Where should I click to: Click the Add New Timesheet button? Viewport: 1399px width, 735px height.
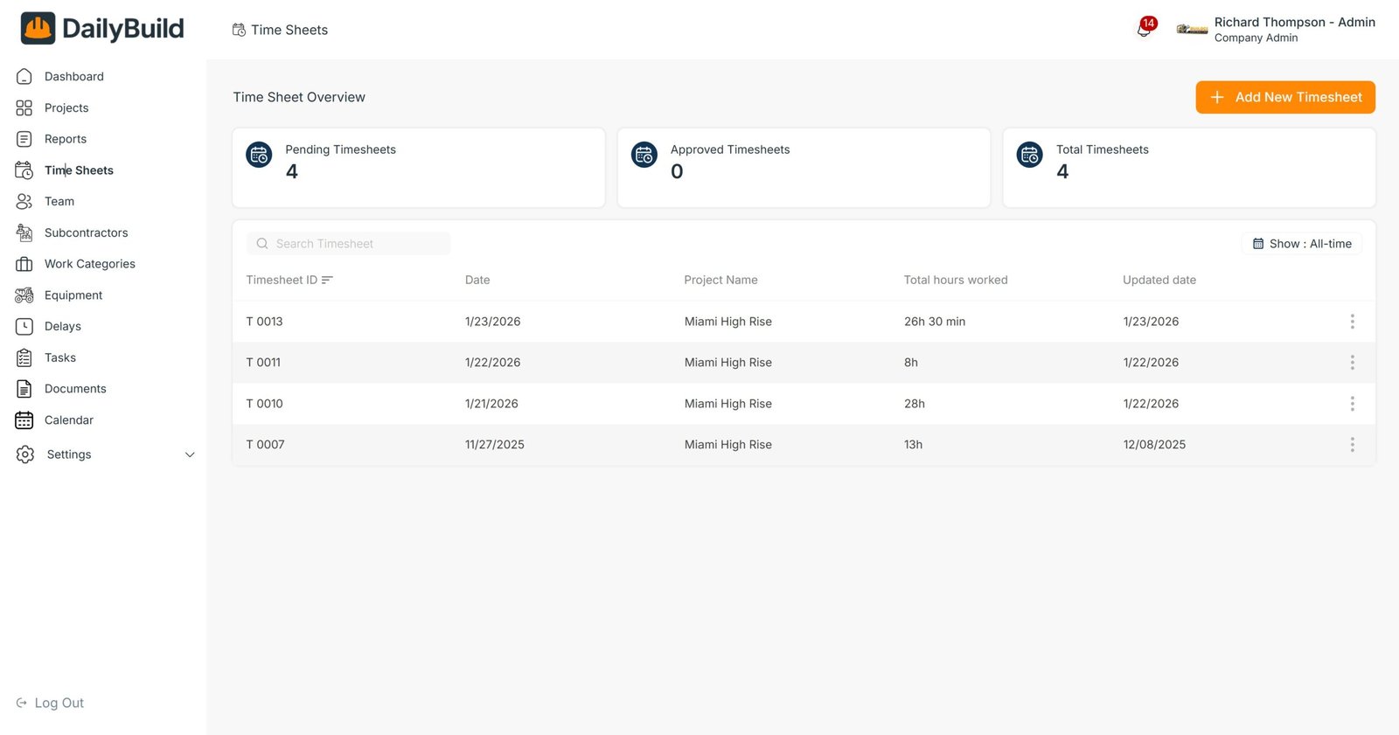(x=1284, y=97)
